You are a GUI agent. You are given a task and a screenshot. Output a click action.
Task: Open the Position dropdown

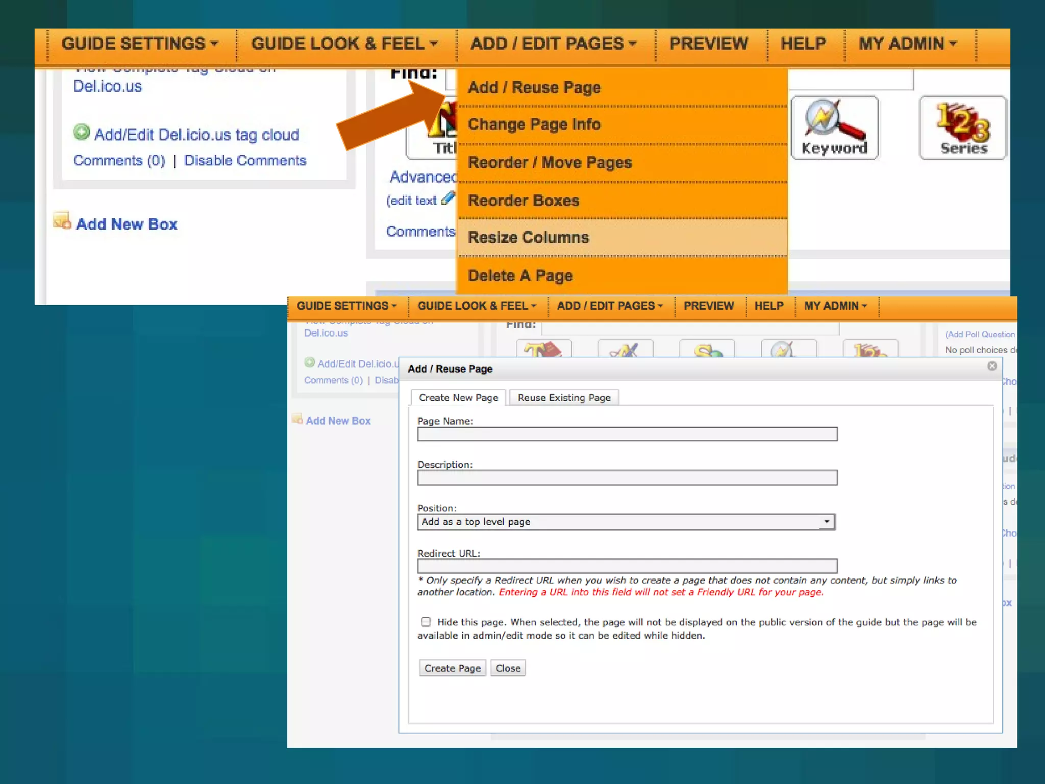(626, 522)
